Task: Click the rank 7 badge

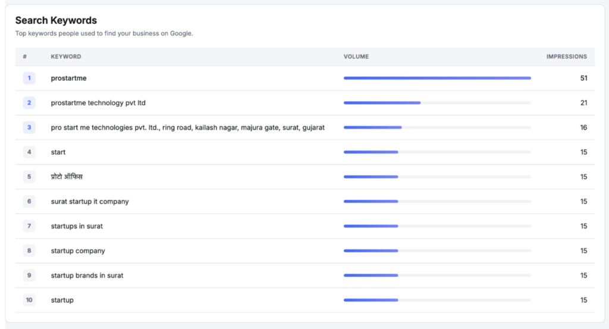Action: 29,226
